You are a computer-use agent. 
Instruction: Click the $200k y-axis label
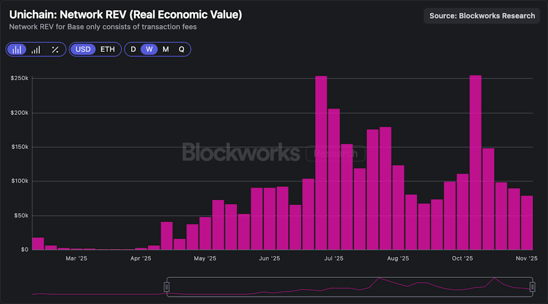pos(20,113)
